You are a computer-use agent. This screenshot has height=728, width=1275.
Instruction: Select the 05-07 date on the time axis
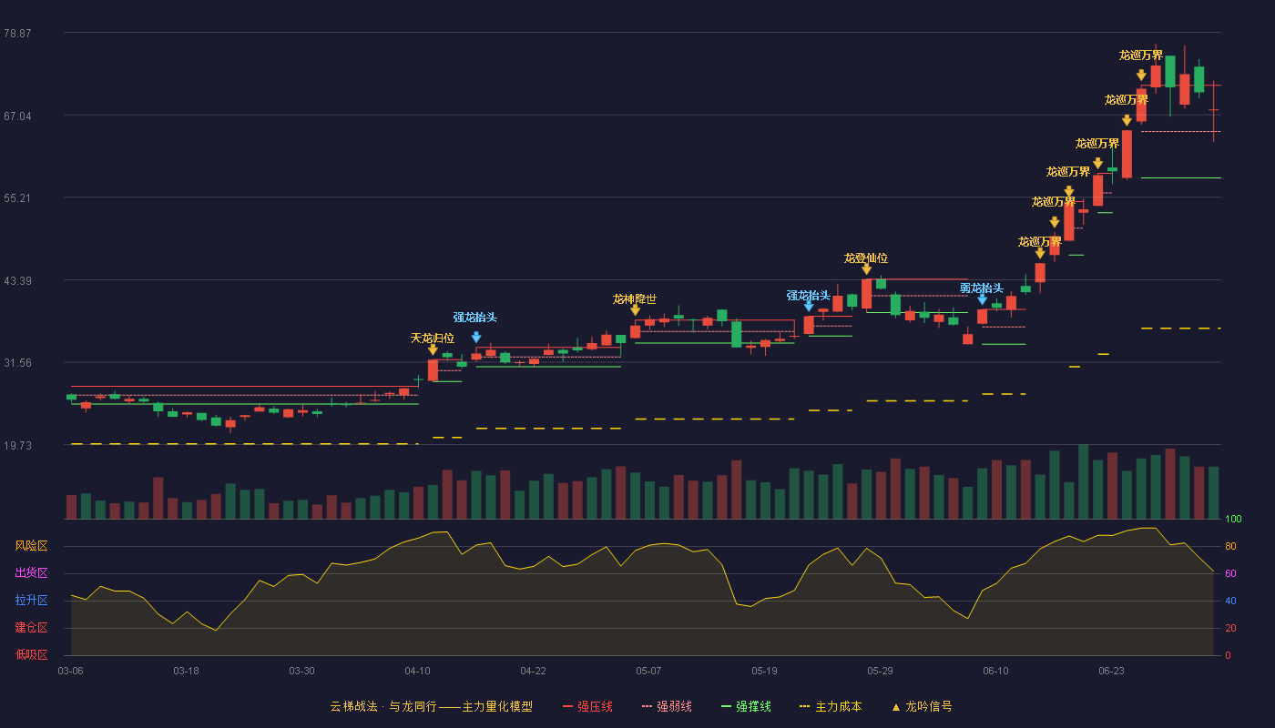[648, 671]
